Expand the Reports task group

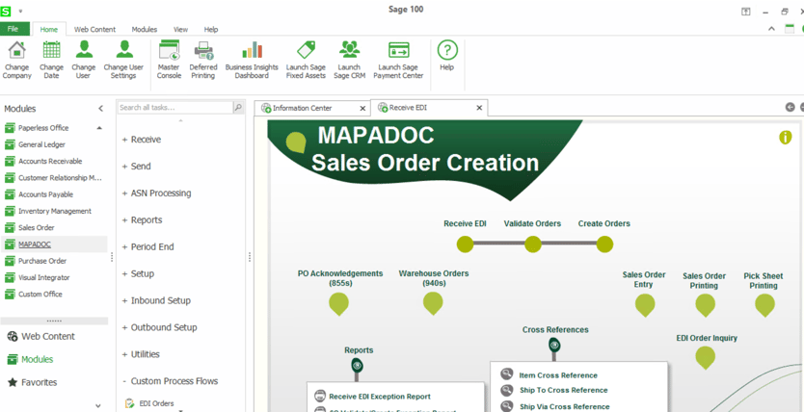click(142, 220)
